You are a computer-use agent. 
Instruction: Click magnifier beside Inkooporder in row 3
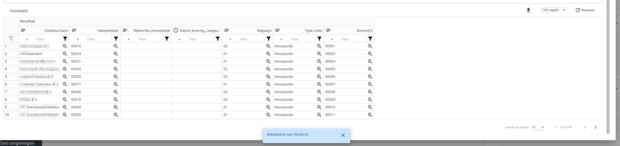tap(319, 62)
